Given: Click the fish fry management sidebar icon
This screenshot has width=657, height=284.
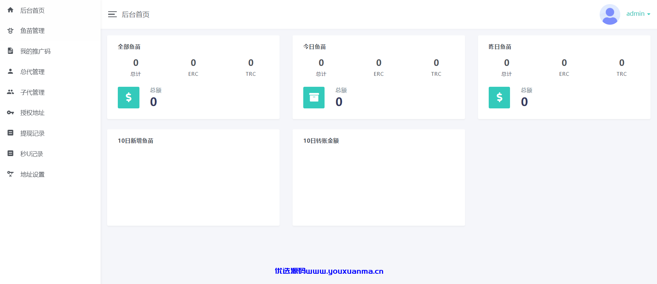Looking at the screenshot, I should click(10, 31).
